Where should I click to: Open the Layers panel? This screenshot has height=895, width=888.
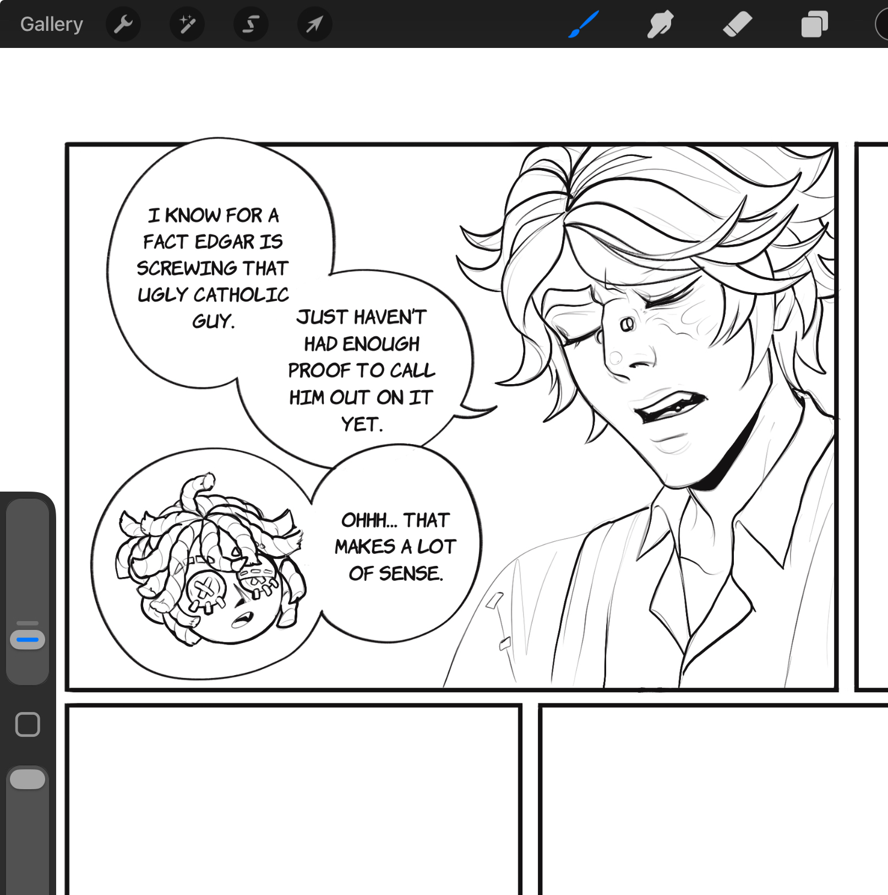point(814,24)
